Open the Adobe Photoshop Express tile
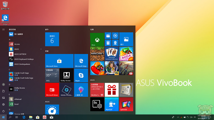214x120 pixels. 67,90
